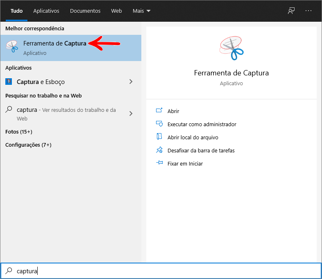Click the Captura e Esboço app icon
Viewport: 322px width, 279px height.
[9, 82]
